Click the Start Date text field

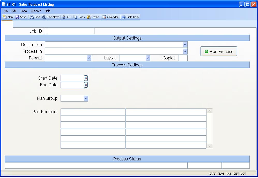click(x=72, y=78)
